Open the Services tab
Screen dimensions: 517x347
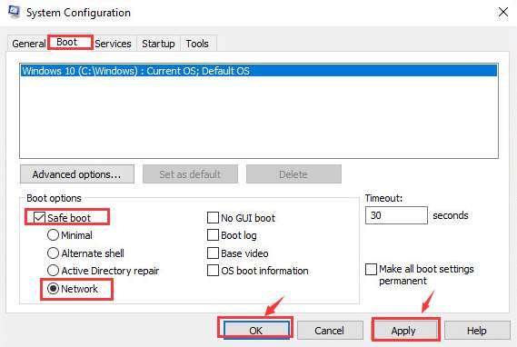coord(113,44)
